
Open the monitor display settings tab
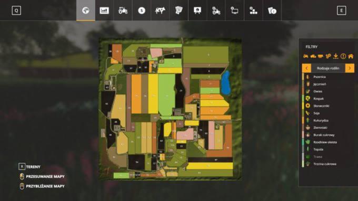coord(235,10)
